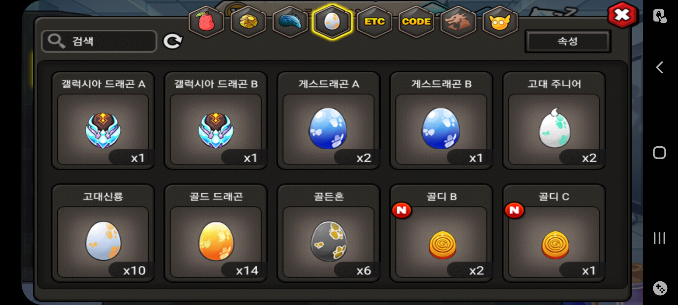This screenshot has height=305, width=678.
Task: Click the 검색 search field
Action: (x=99, y=41)
